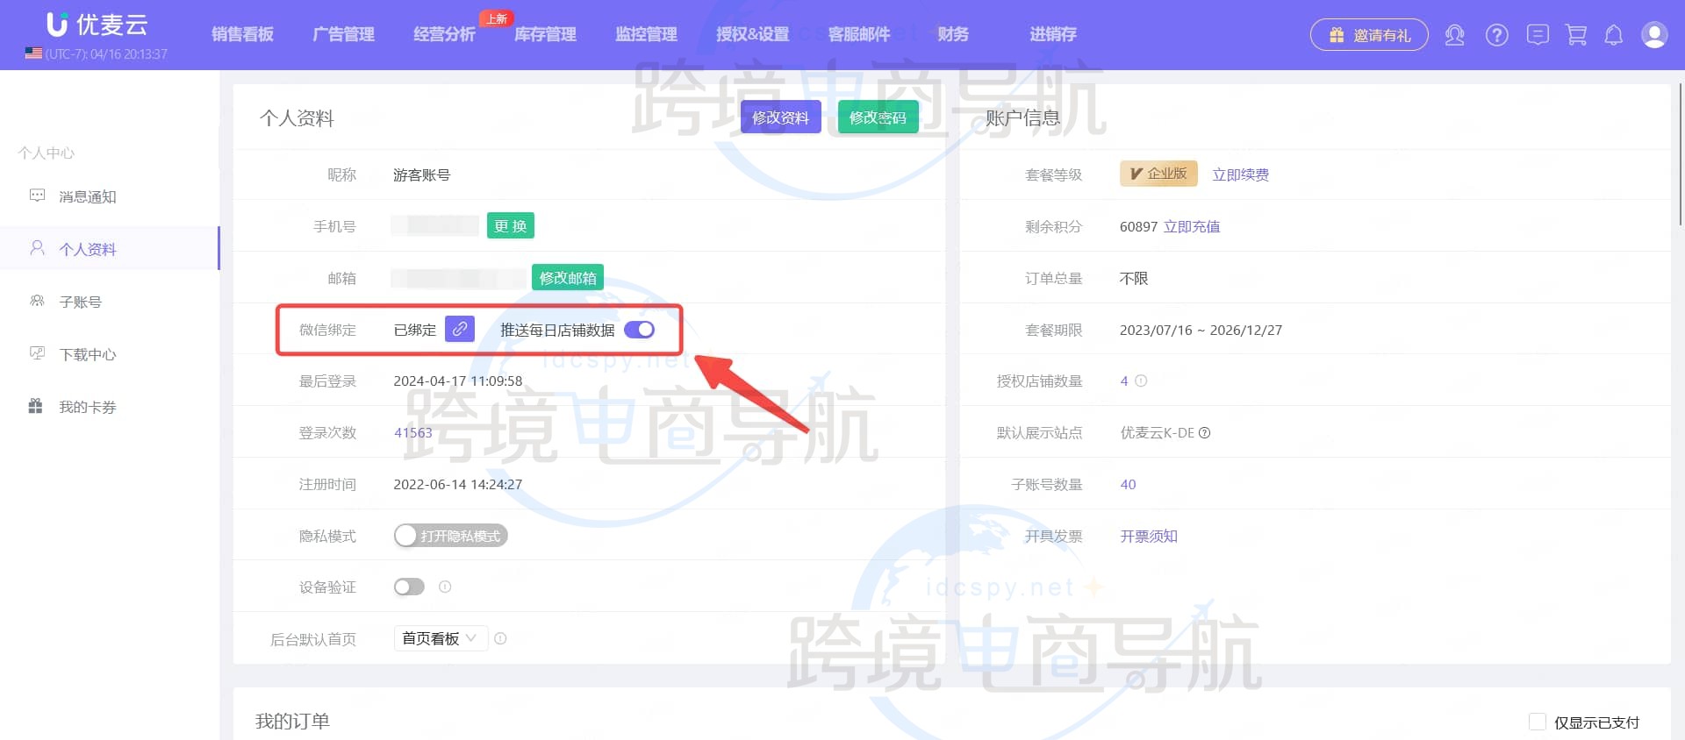Check the 仅显示已支付 checkbox
1685x740 pixels.
[x=1538, y=722]
